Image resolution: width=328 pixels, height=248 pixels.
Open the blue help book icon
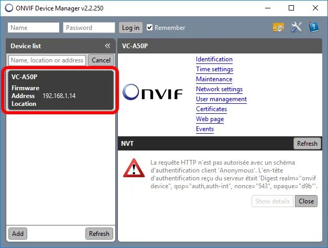[314, 27]
